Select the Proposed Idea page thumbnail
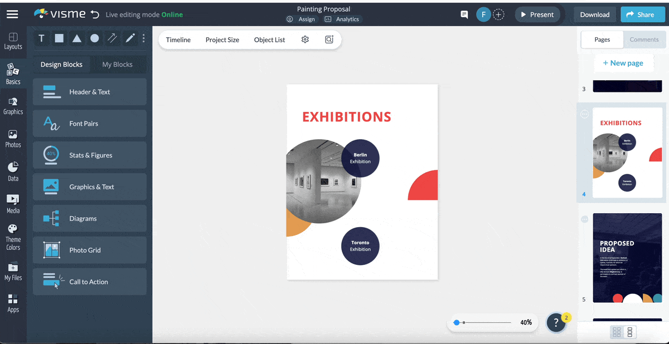This screenshot has height=344, width=669. coord(627,258)
